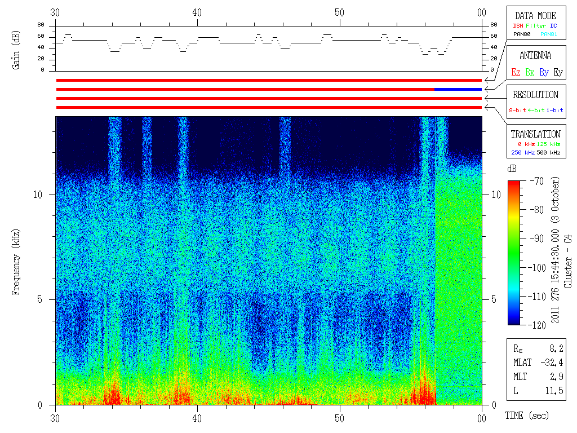
Task: Select the blue By antenna label
Action: 544,72
